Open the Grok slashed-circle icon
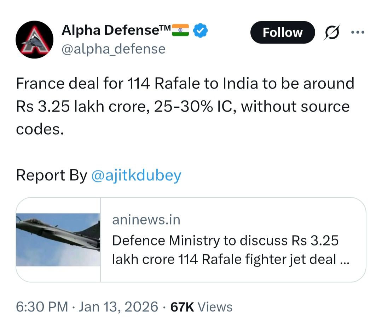Viewport: 382px width, 327px height. (x=332, y=32)
